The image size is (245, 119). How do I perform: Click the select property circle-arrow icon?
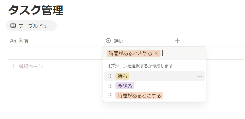pyautogui.click(x=108, y=41)
